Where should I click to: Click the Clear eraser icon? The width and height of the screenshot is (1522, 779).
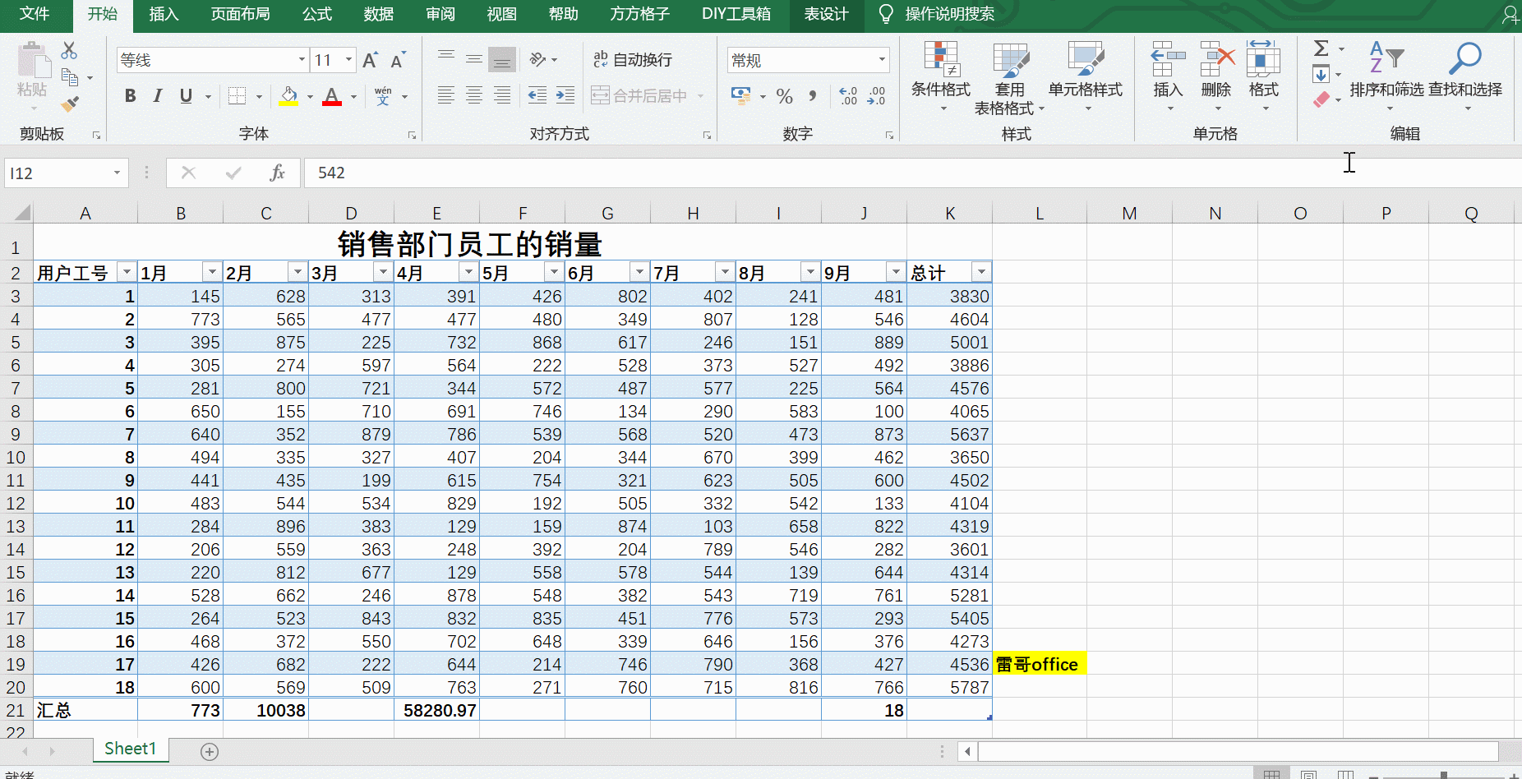1321,99
